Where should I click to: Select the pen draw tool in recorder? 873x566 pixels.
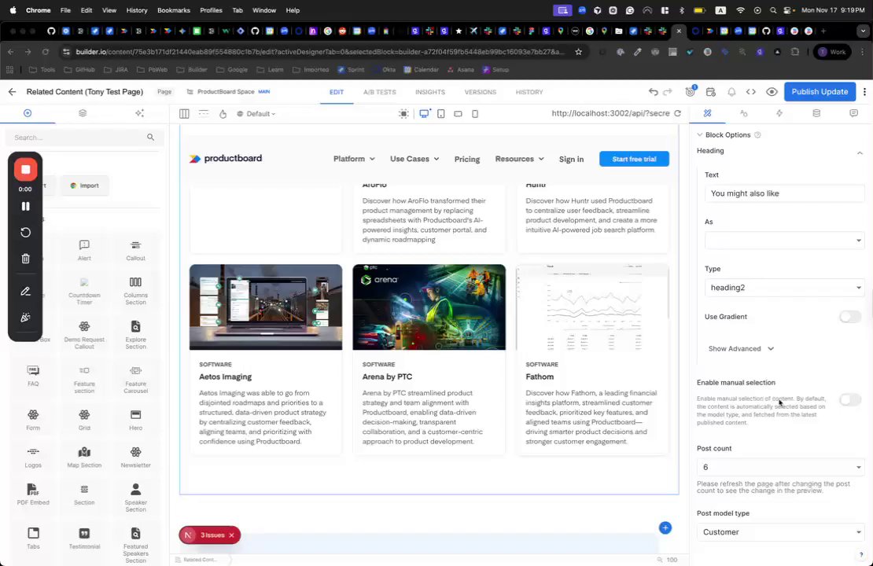(x=26, y=291)
